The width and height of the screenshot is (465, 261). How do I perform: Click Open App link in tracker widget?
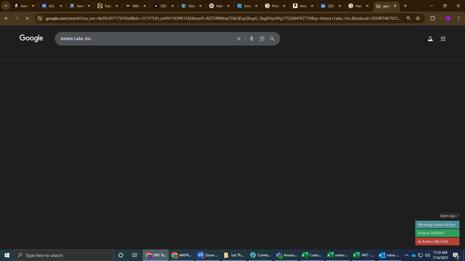point(449,216)
